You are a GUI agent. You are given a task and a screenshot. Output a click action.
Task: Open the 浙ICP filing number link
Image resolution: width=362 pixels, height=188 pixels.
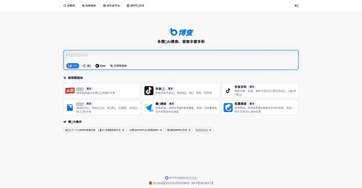coord(202,183)
